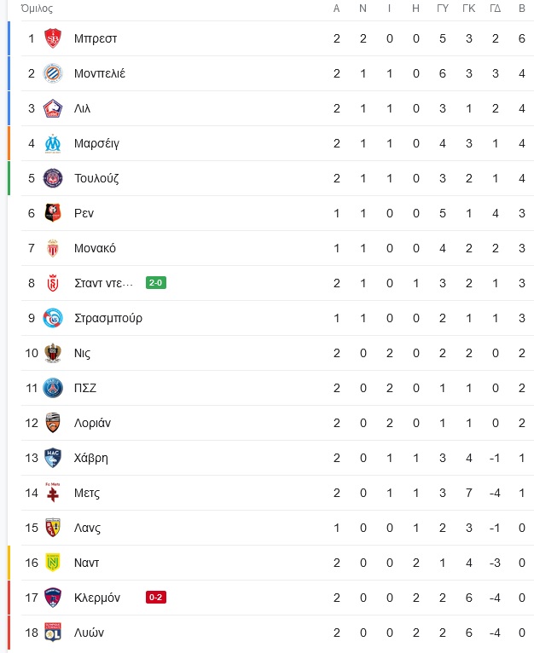Open the green 2-0 result badge
This screenshot has width=534, height=653.
click(x=156, y=283)
